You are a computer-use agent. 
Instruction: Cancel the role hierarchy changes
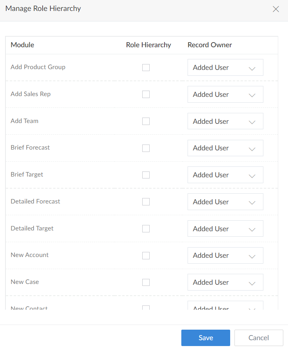tap(259, 338)
